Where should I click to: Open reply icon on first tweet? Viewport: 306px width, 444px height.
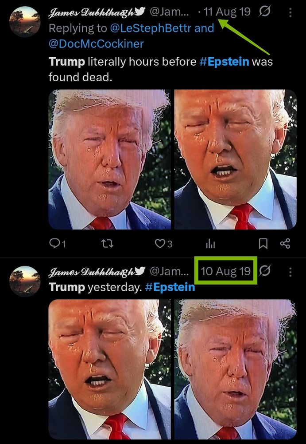click(x=54, y=243)
